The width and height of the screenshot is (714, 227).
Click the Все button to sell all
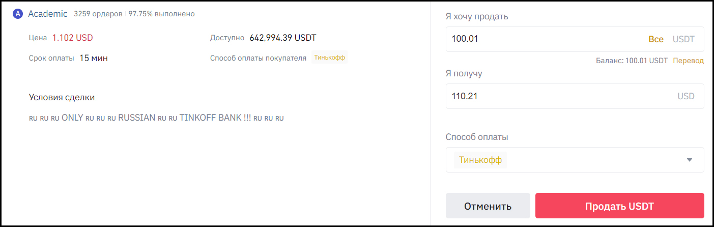pyautogui.click(x=655, y=39)
